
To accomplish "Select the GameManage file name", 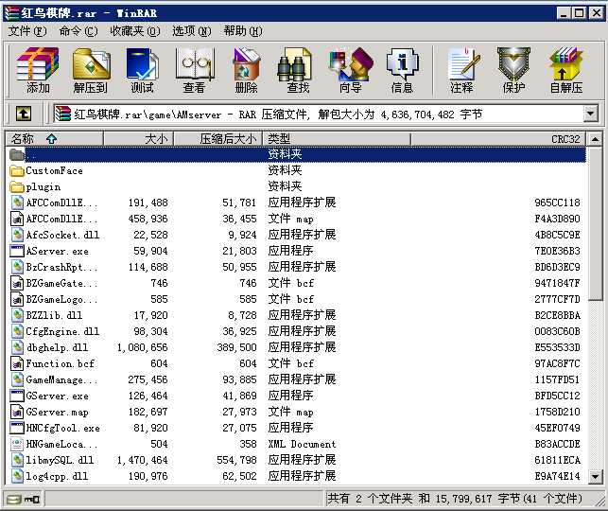I will (x=61, y=379).
